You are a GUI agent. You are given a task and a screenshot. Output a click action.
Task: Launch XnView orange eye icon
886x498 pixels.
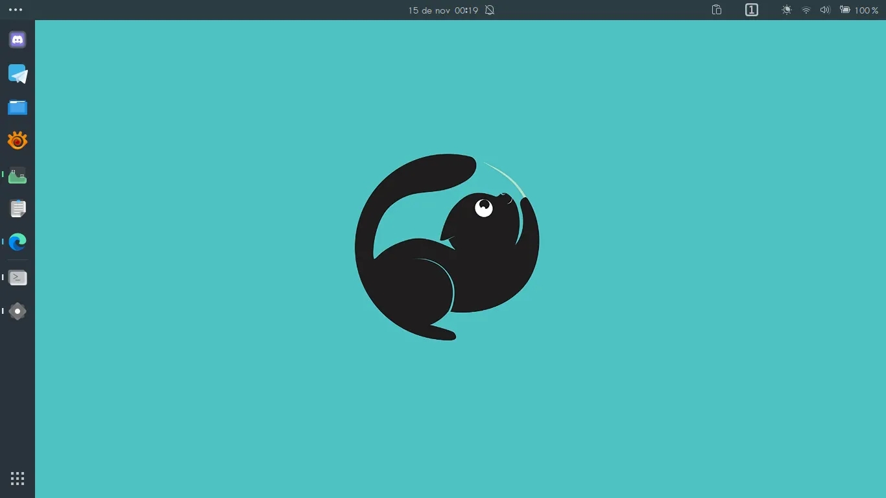click(18, 141)
